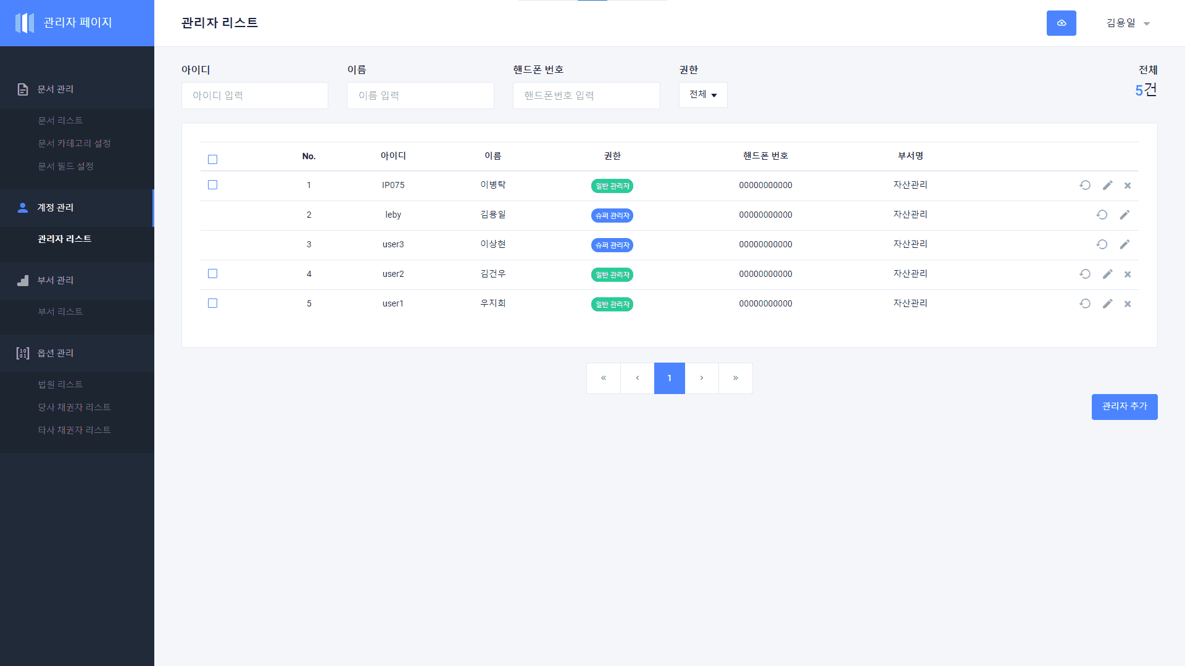This screenshot has height=666, width=1185.
Task: Click the admin page logo icon
Action: click(x=25, y=23)
